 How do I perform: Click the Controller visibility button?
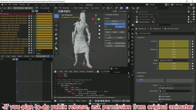coord(115,24)
